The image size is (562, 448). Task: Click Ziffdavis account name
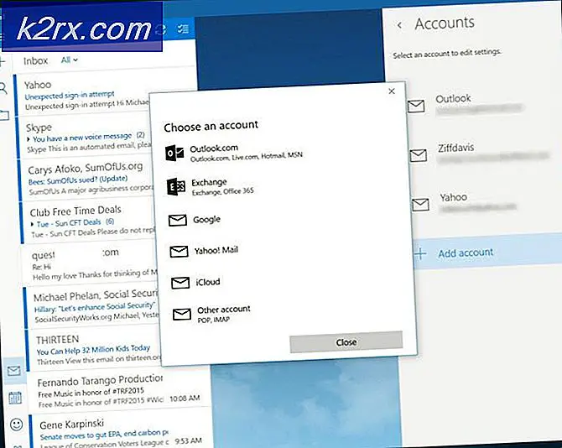pyautogui.click(x=456, y=148)
